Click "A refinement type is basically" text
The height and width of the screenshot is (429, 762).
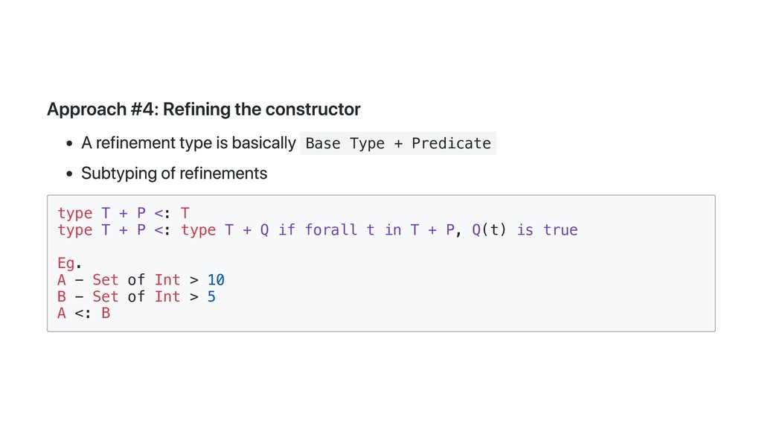188,143
